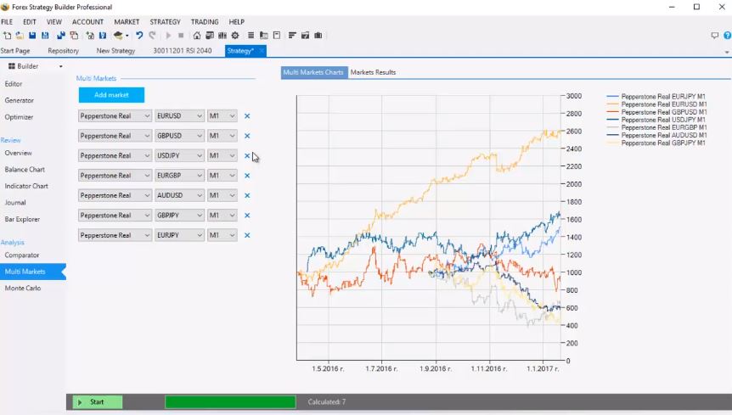Open the feedback chat bubble icon

click(715, 36)
